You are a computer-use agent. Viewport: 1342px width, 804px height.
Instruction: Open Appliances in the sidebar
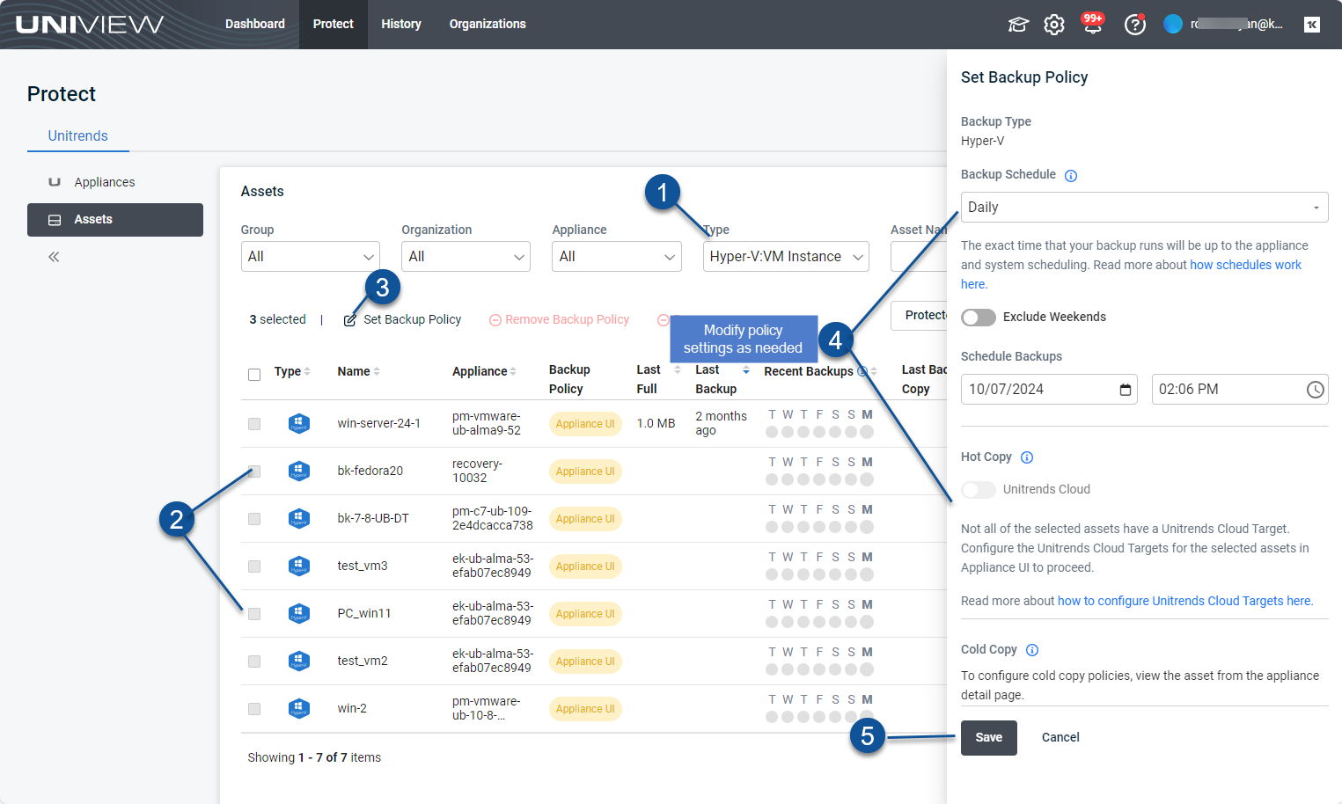pyautogui.click(x=105, y=182)
